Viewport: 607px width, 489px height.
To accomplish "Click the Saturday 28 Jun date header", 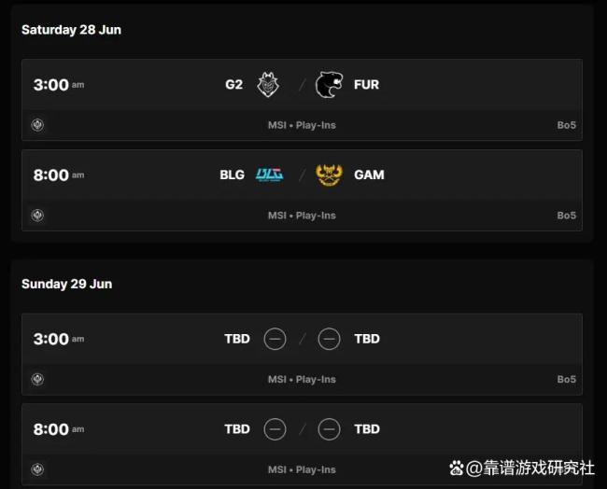I will click(x=71, y=30).
